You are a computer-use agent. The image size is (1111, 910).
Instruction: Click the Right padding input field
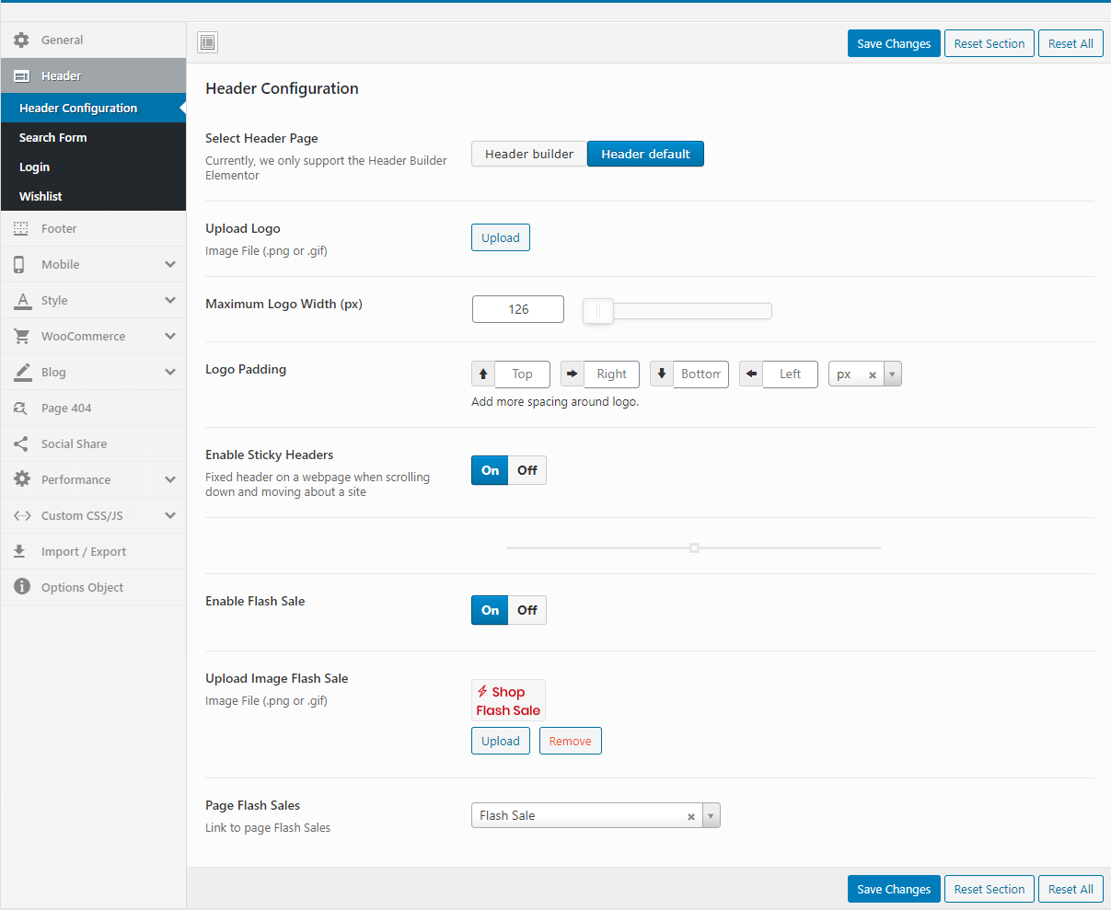[611, 374]
